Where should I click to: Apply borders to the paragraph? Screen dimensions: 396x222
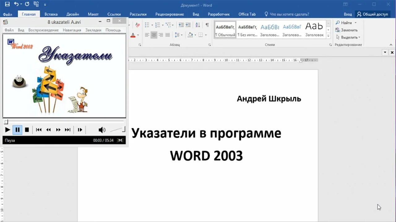(200, 35)
